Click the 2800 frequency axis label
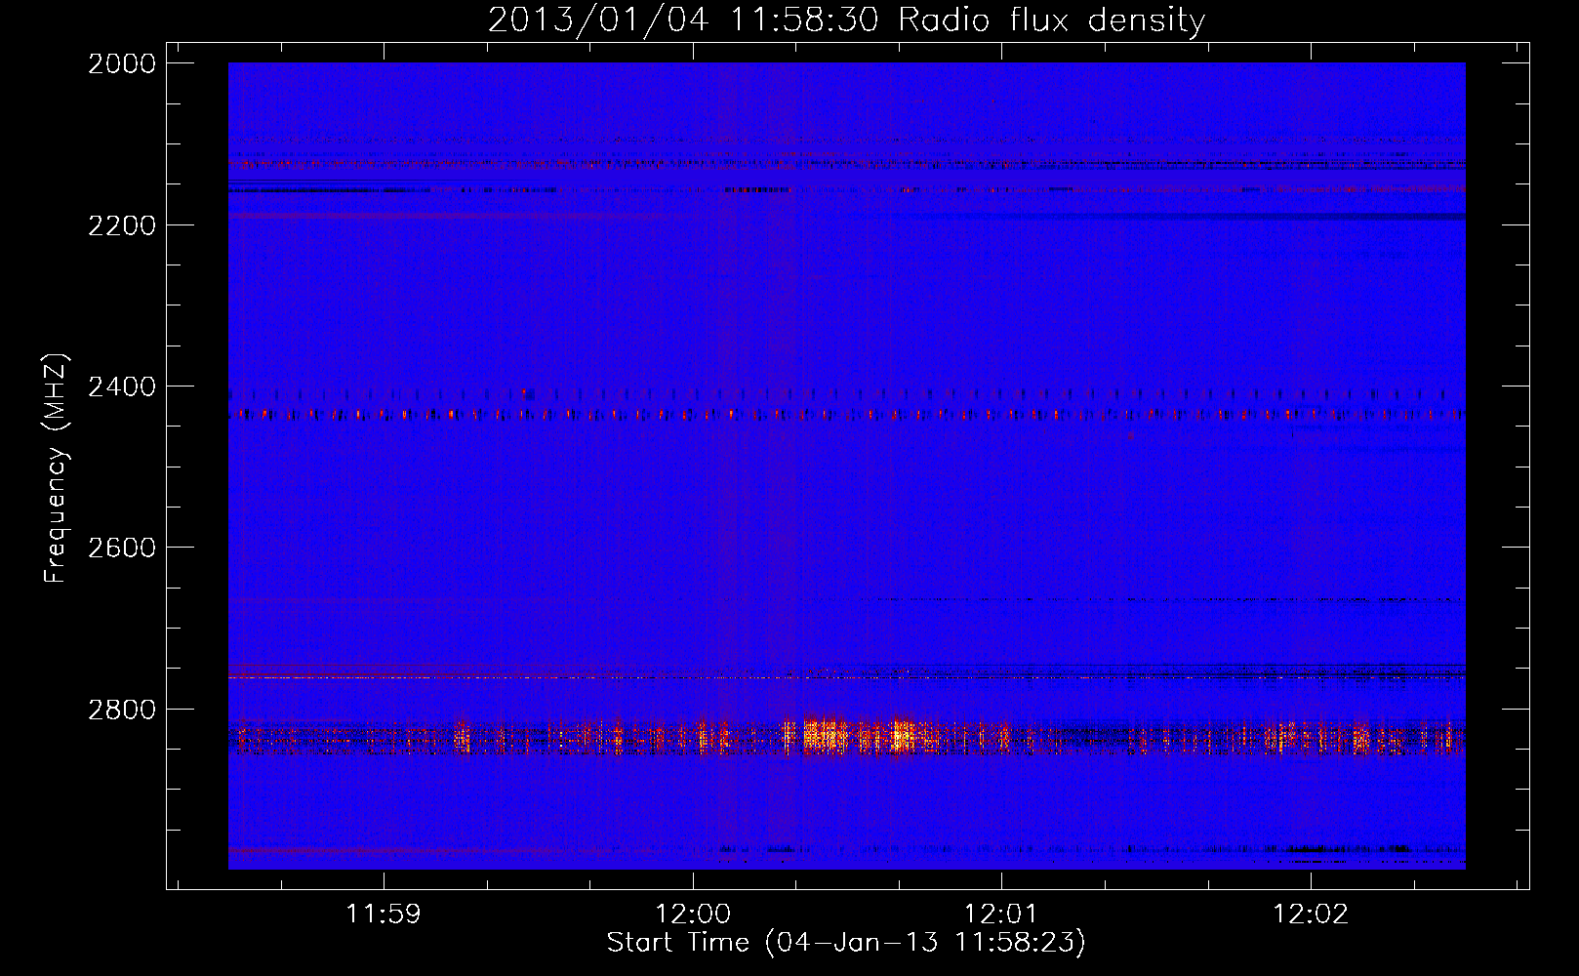Screen dimensions: 1579x976 point(122,710)
